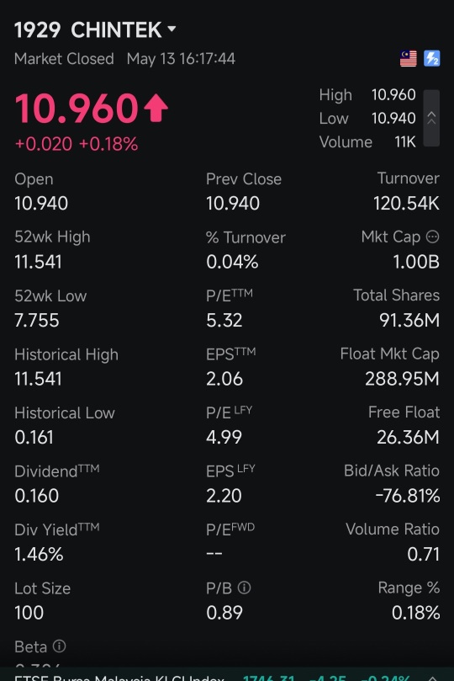Tap the 10.960 current price

pos(77,109)
